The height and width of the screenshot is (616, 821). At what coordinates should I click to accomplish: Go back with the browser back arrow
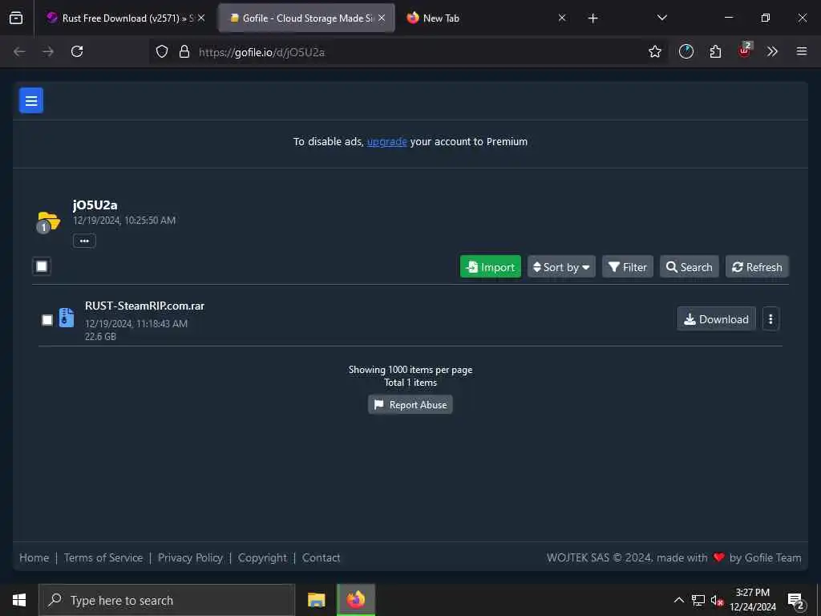[x=19, y=51]
